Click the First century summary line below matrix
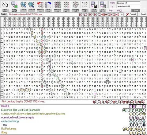 tap(23, 102)
